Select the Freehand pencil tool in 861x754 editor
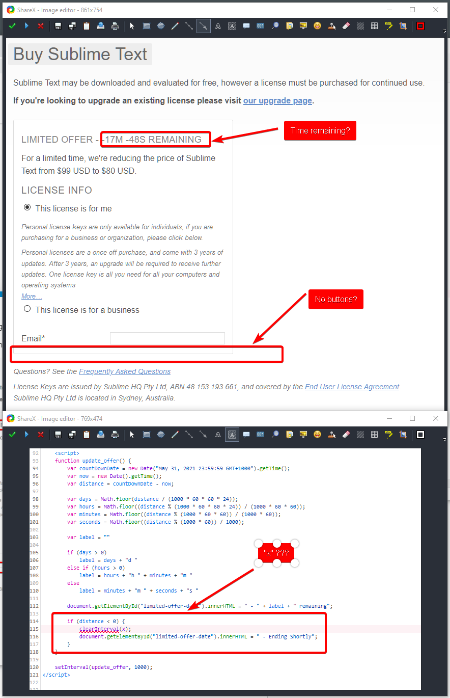Viewport: 450px width, 698px height. pos(175,26)
